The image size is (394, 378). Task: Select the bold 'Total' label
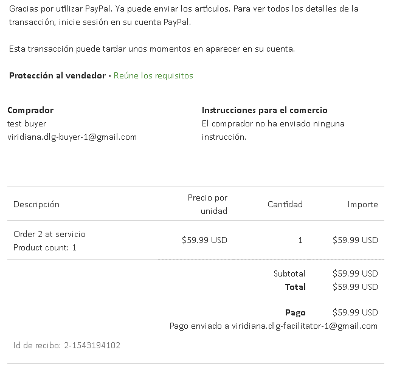tap(295, 287)
